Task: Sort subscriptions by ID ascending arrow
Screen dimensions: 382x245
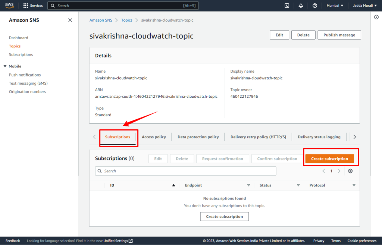Action: (x=173, y=185)
